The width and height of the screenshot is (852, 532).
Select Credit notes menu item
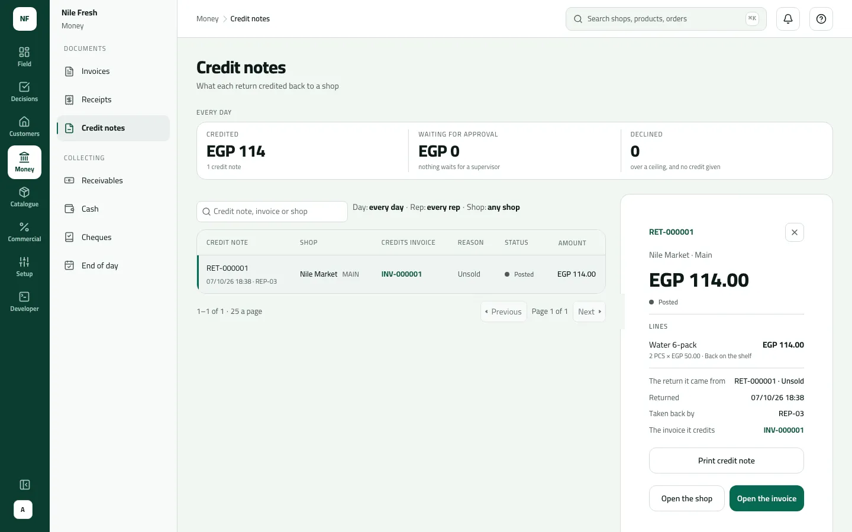tap(113, 128)
